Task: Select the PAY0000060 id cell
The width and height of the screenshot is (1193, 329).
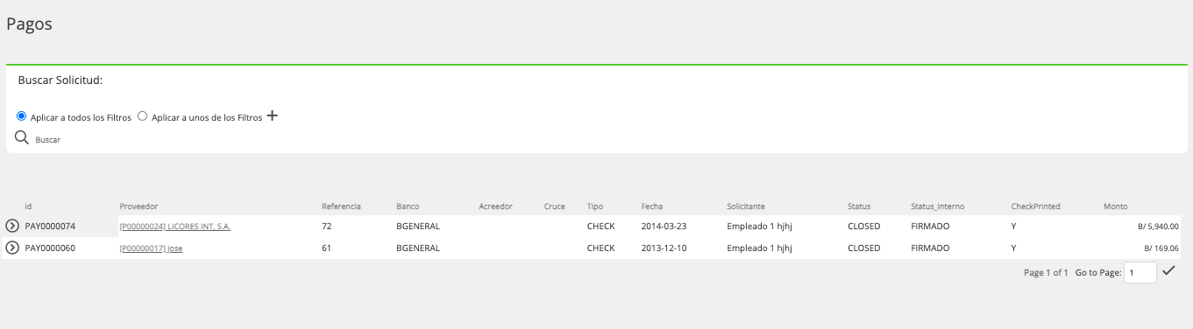Action: tap(50, 248)
